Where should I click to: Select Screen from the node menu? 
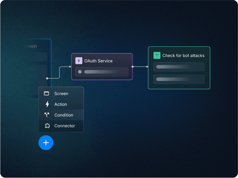point(61,94)
